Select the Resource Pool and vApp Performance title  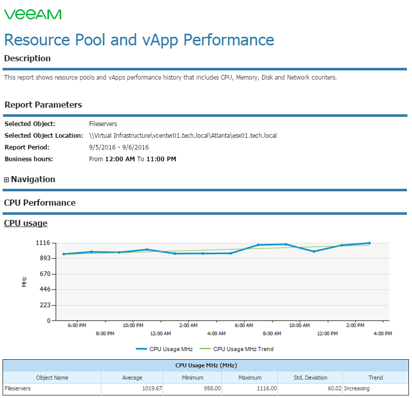[139, 40]
